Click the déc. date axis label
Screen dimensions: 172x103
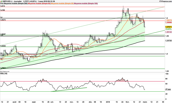point(91,102)
